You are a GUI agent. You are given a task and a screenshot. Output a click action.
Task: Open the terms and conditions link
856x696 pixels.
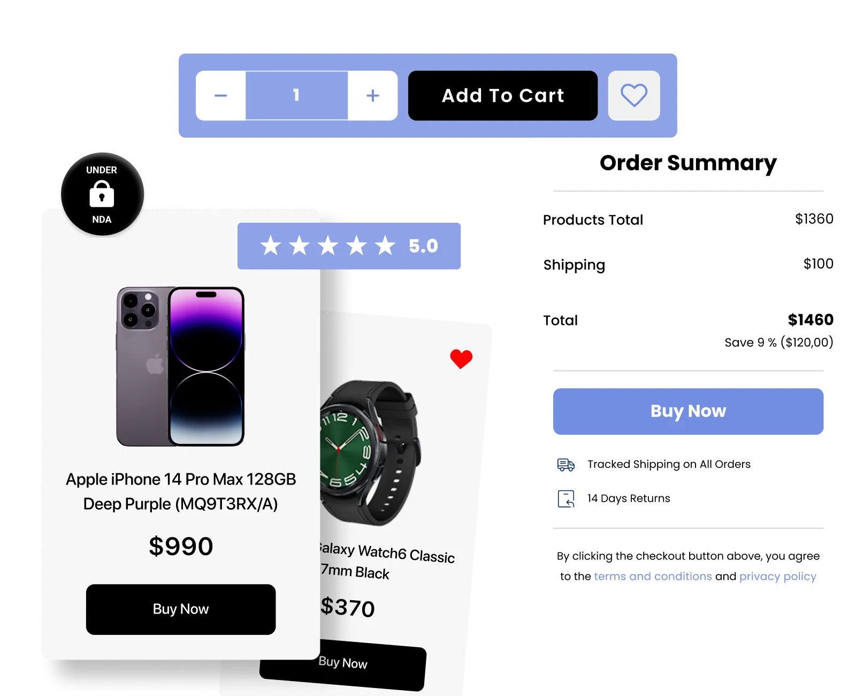point(653,577)
